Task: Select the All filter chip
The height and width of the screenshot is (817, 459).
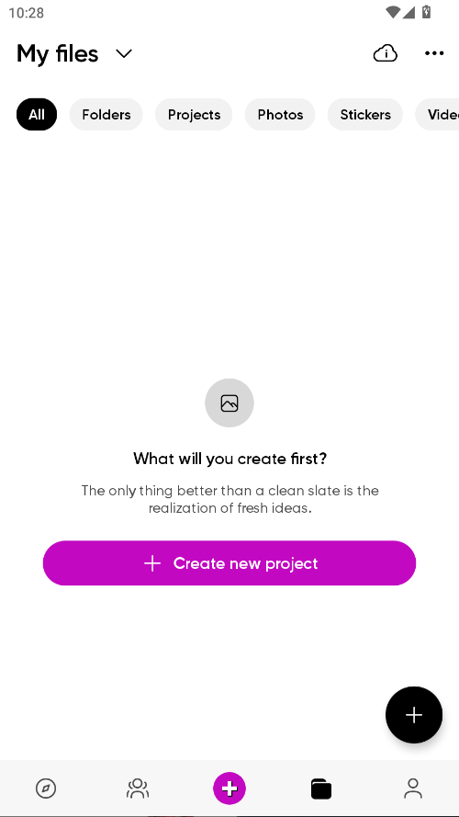Action: coord(37,114)
